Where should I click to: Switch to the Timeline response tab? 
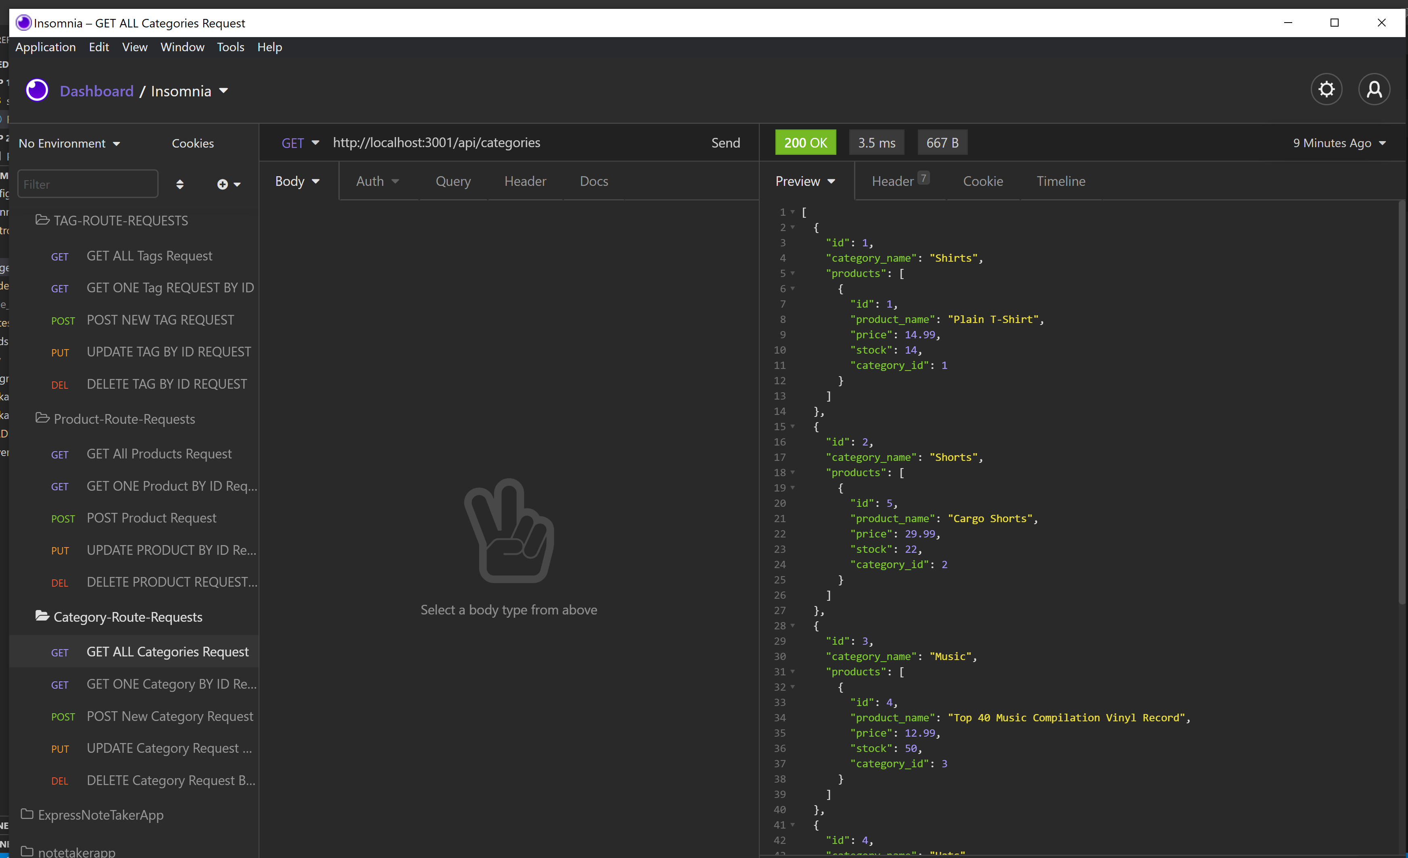[1061, 181]
